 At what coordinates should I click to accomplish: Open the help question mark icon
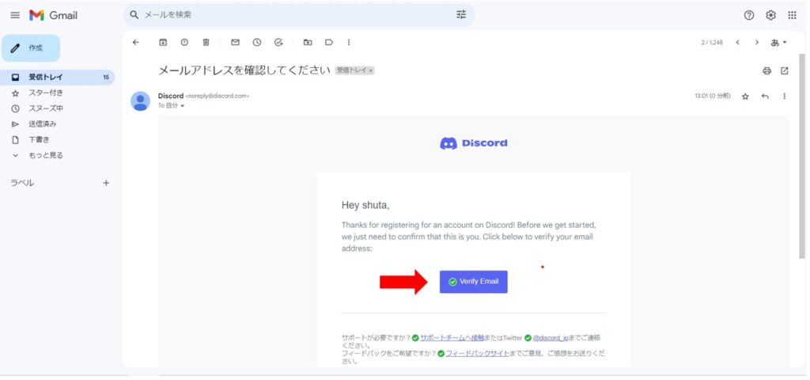coord(748,15)
